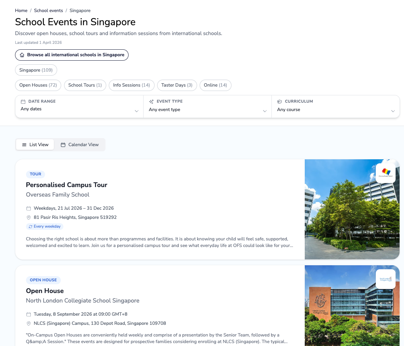Click the recurring arrows icon in Every weekday

coord(30,227)
